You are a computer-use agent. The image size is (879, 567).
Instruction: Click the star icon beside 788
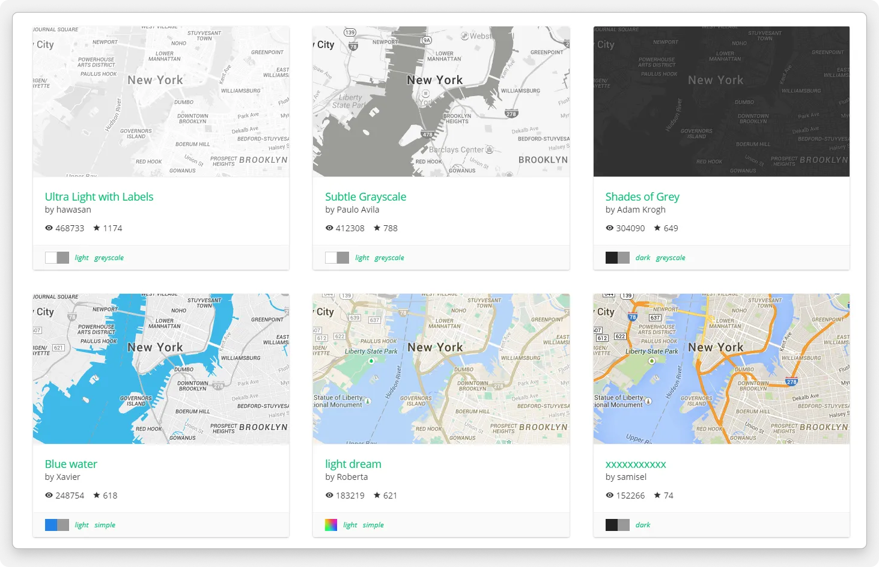coord(377,228)
